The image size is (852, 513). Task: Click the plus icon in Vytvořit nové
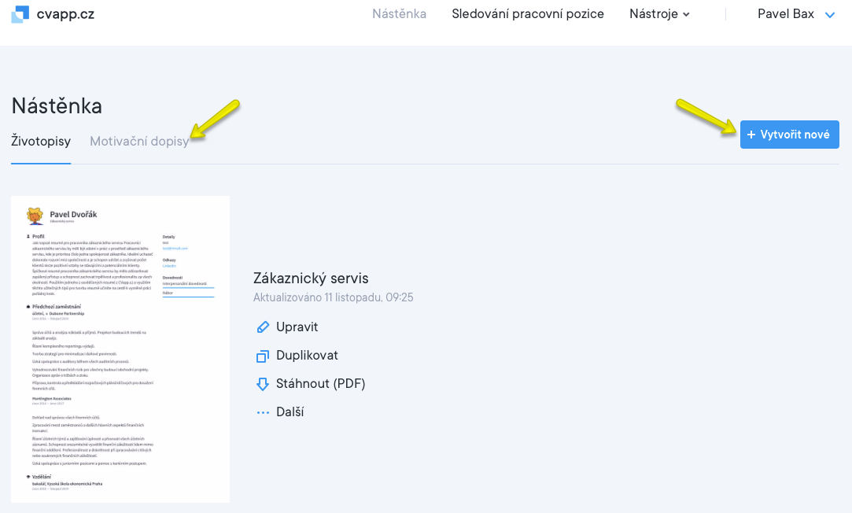point(751,135)
